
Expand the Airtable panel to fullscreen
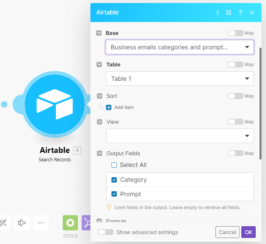click(229, 13)
